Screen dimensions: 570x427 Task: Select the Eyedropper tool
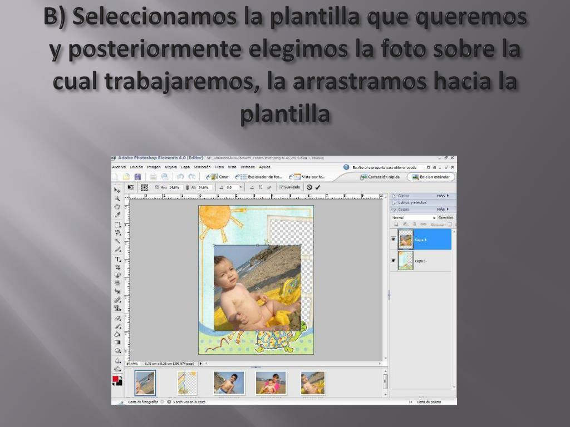(x=117, y=215)
